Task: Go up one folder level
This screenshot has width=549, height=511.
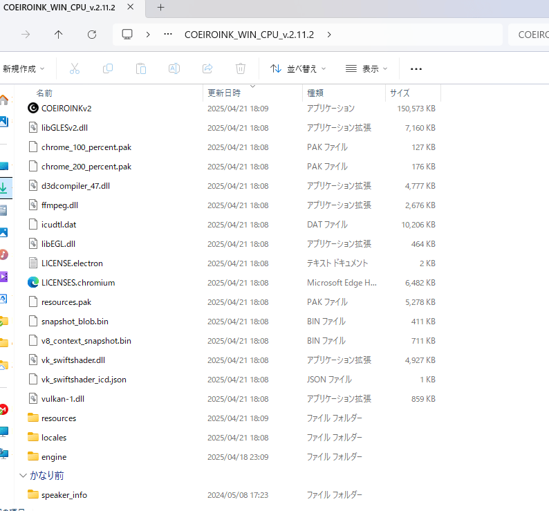Action: pyautogui.click(x=59, y=35)
